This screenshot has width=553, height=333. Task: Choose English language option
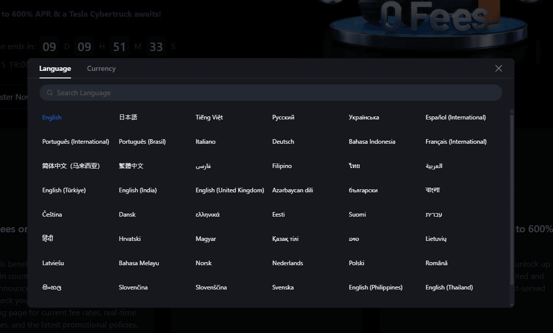coord(52,117)
